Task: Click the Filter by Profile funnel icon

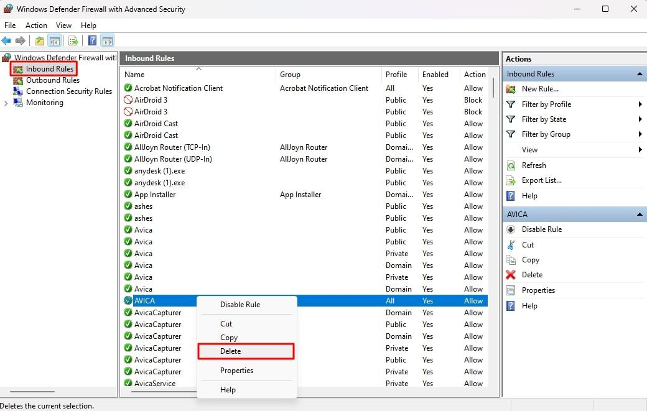Action: point(511,104)
